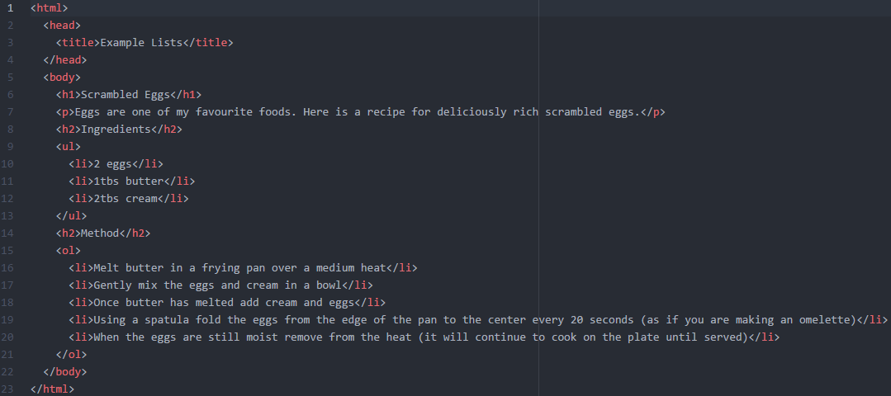The height and width of the screenshot is (396, 891).
Task: Click the 'Scrambled Eggs' heading text
Action: 126,95
